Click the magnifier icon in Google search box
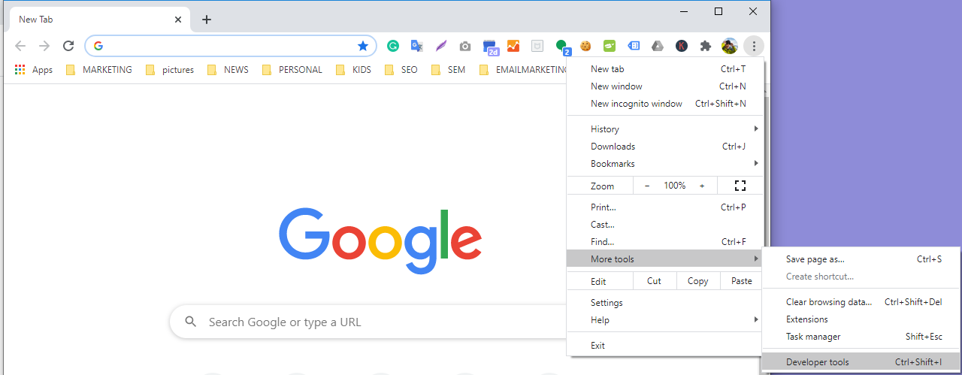The height and width of the screenshot is (375, 962). pyautogui.click(x=191, y=322)
